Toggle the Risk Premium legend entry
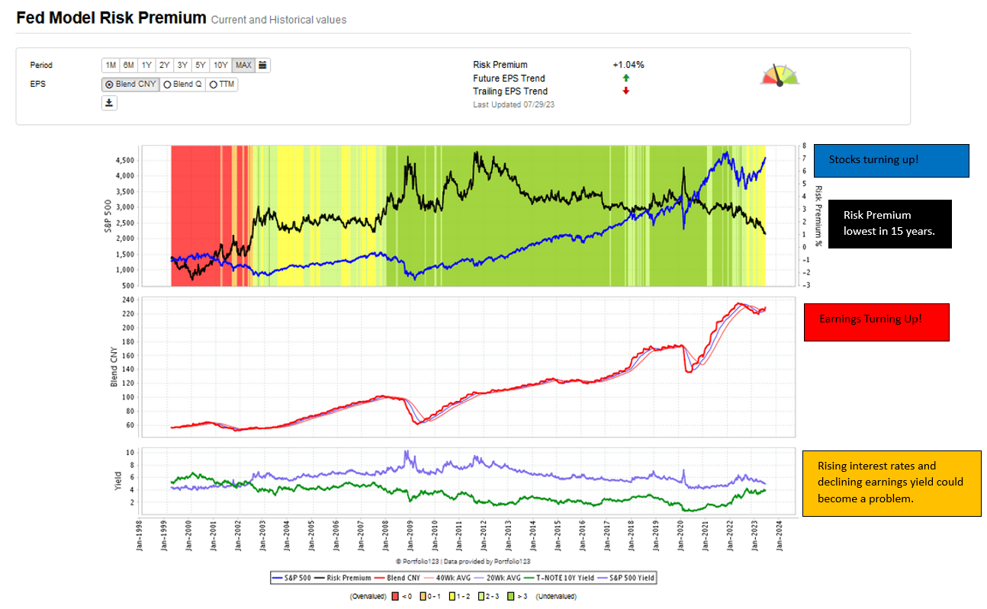The image size is (987, 609). tap(342, 578)
